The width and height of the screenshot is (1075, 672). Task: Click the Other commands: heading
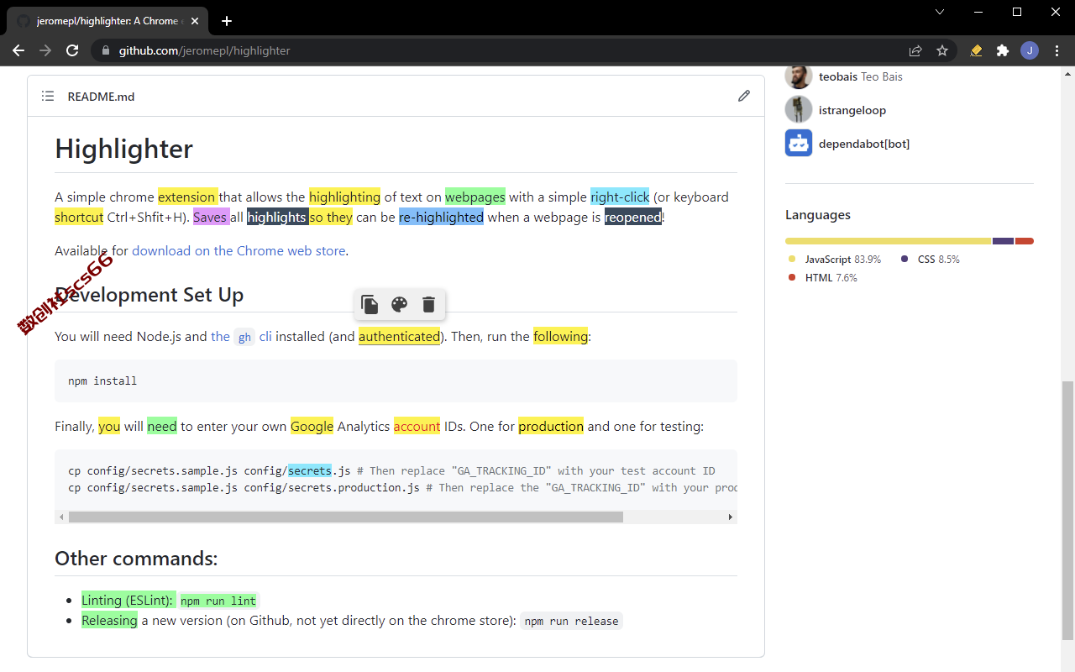[136, 559]
